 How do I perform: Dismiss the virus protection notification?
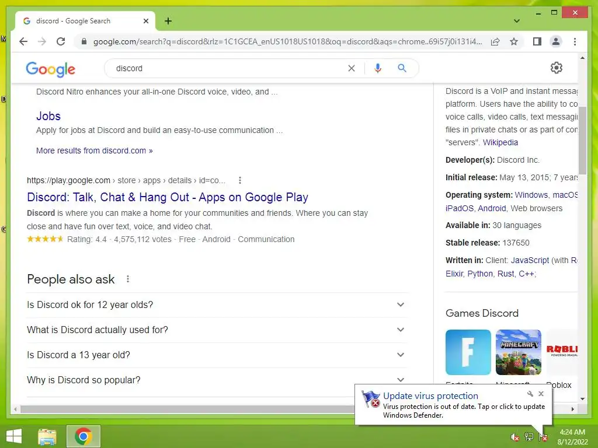pyautogui.click(x=541, y=394)
